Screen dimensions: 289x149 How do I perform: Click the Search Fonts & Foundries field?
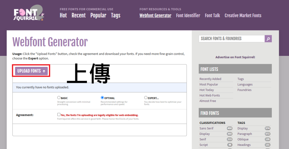(232, 39)
